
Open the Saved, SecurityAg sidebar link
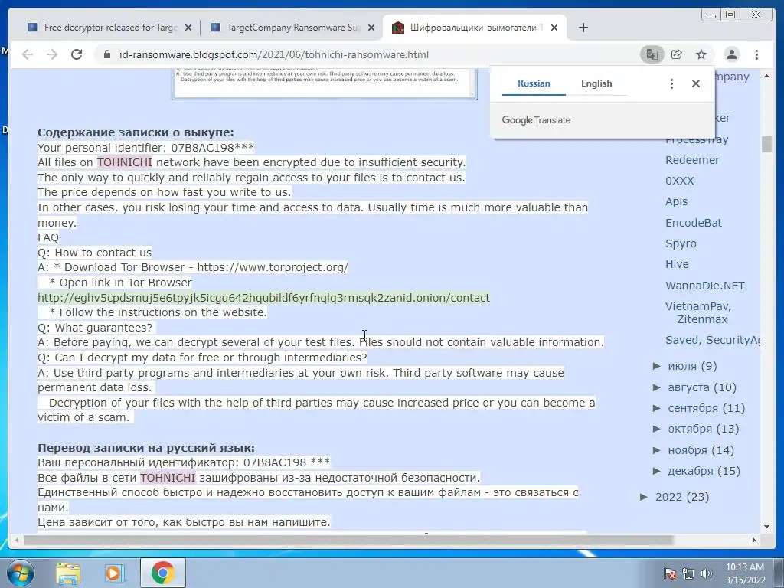(x=713, y=340)
